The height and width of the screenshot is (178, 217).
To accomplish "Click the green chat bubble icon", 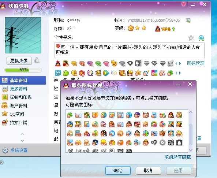I will [66, 73].
